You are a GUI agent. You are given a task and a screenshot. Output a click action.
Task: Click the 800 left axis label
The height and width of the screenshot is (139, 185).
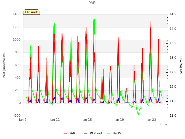click(18, 52)
